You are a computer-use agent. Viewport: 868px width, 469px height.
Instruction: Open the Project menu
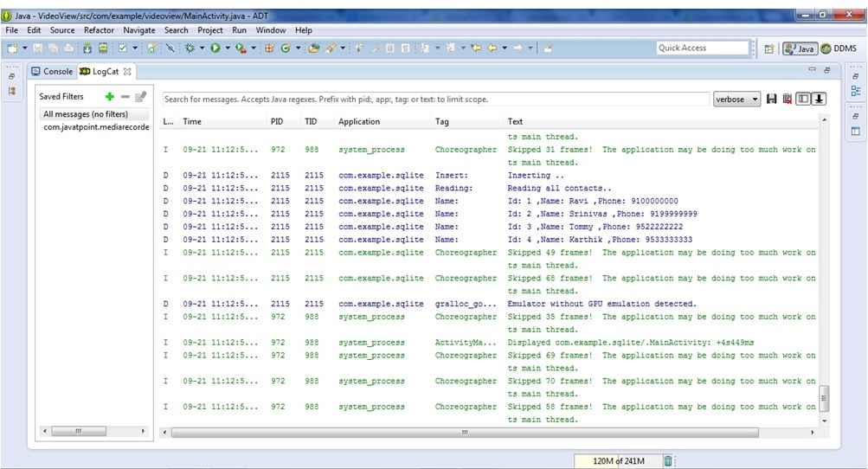209,30
